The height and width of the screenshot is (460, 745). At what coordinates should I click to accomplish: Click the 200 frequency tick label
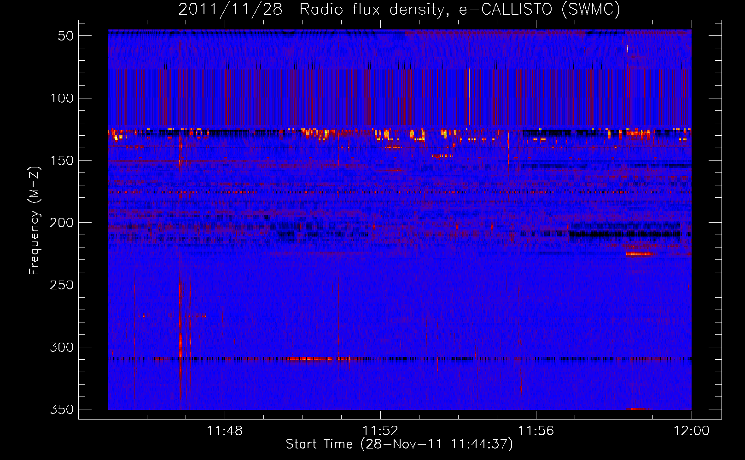point(62,223)
